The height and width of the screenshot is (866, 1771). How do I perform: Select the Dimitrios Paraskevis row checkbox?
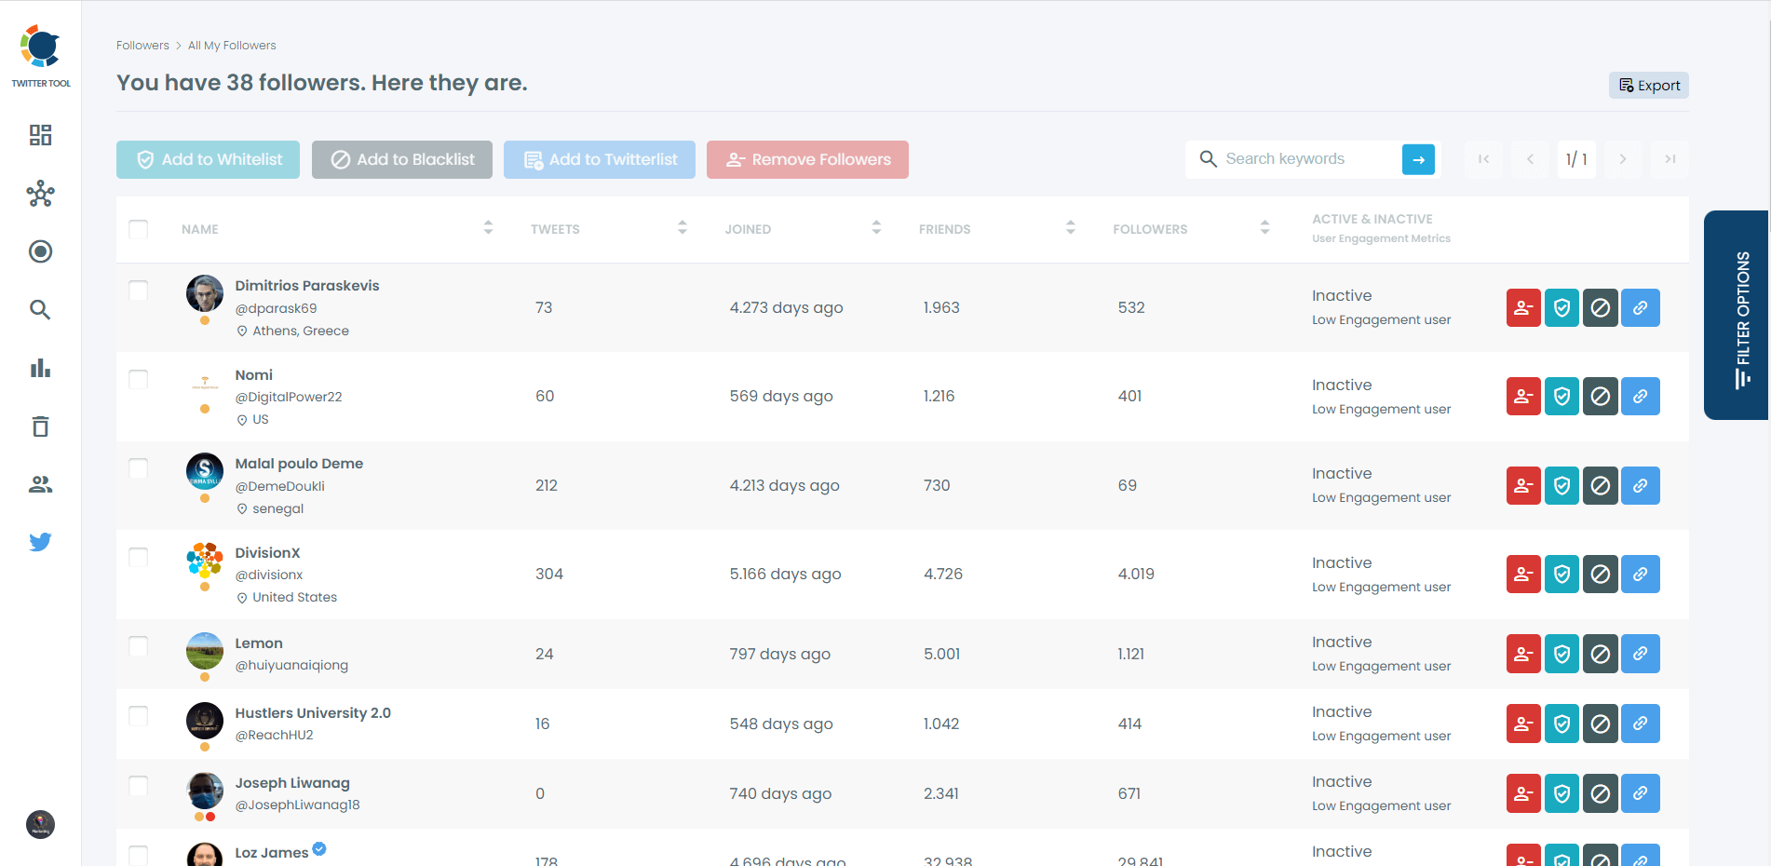tap(138, 291)
